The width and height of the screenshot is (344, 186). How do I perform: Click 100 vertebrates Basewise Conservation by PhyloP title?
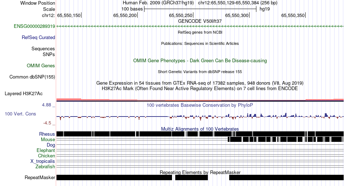(x=200, y=105)
